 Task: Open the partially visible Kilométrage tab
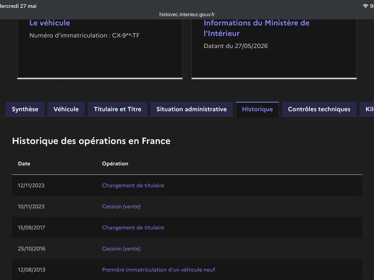[367, 109]
